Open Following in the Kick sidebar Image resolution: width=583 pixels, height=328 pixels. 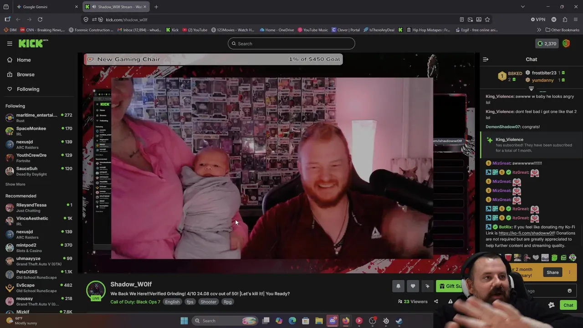pyautogui.click(x=28, y=89)
